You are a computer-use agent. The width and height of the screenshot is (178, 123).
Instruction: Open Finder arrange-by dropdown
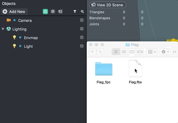(x=152, y=52)
